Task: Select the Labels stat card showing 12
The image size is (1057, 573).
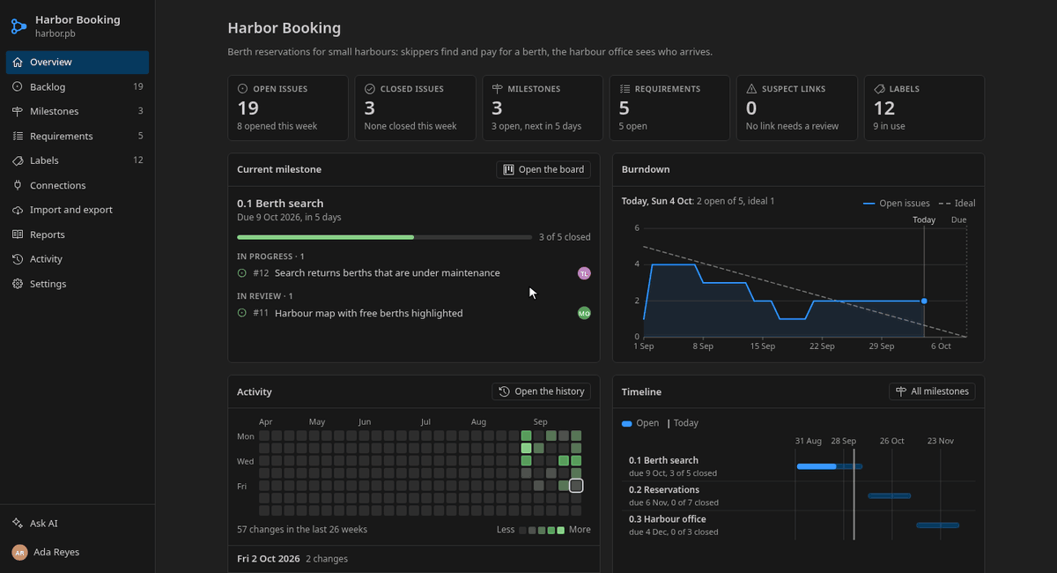Action: pyautogui.click(x=924, y=108)
